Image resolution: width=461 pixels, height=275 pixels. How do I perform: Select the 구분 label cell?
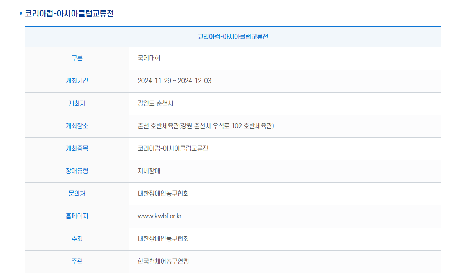[x=77, y=59]
